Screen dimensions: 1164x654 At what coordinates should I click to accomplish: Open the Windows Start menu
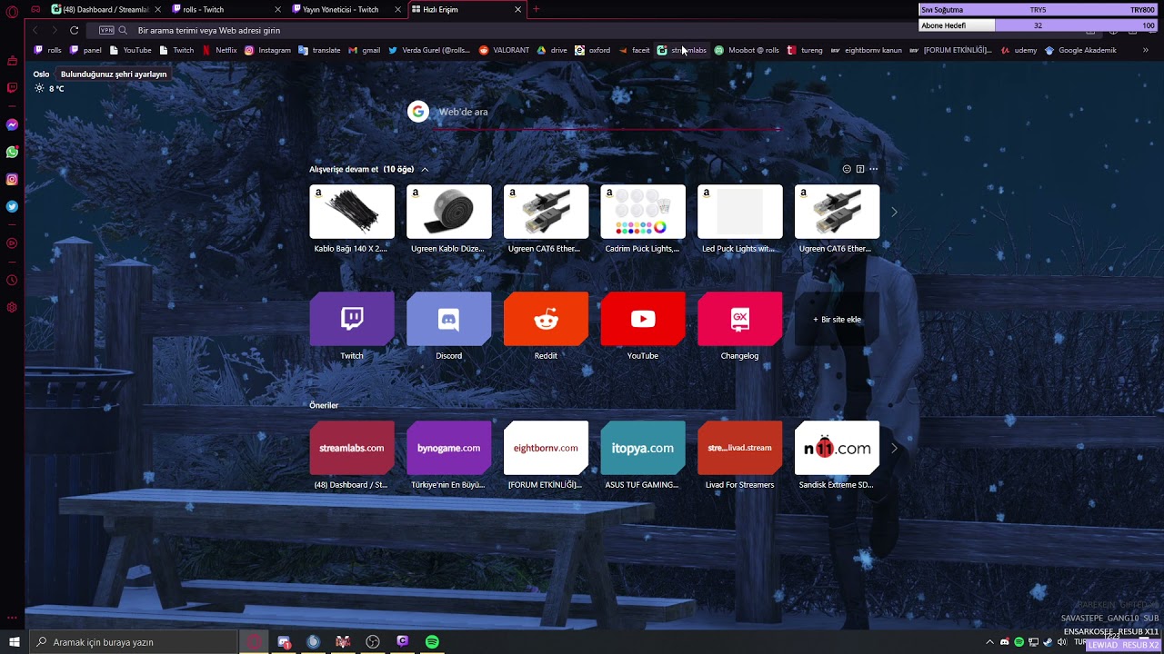coord(14,642)
